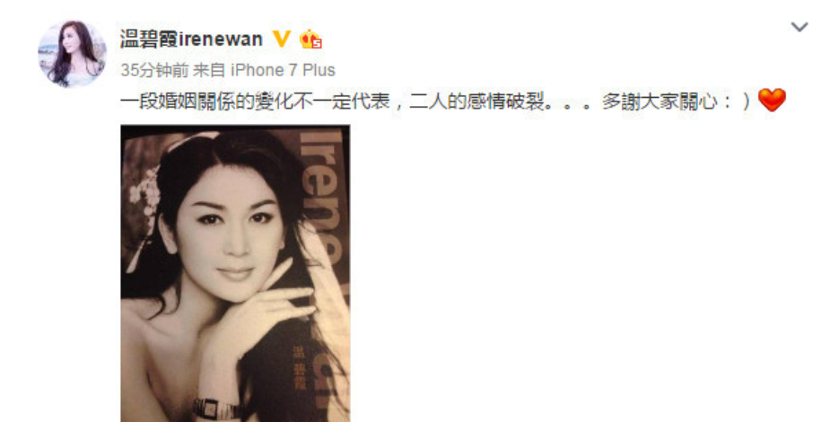The width and height of the screenshot is (830, 422).
Task: Click the 二人的感情破裂 phrase
Action: (476, 101)
